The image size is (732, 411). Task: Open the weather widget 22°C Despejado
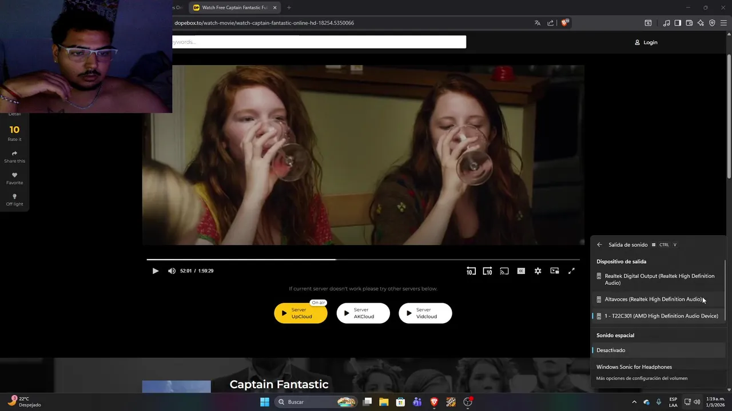[x=24, y=402]
